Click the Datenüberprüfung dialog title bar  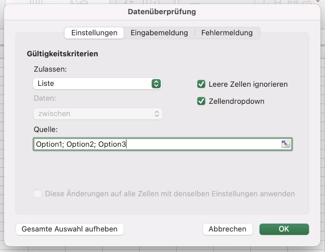click(162, 12)
